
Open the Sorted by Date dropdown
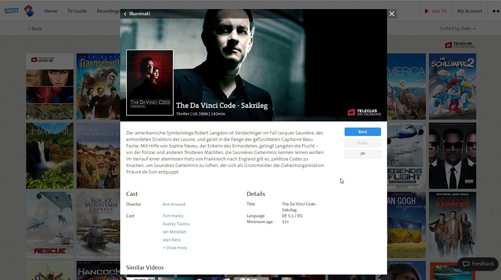click(457, 28)
